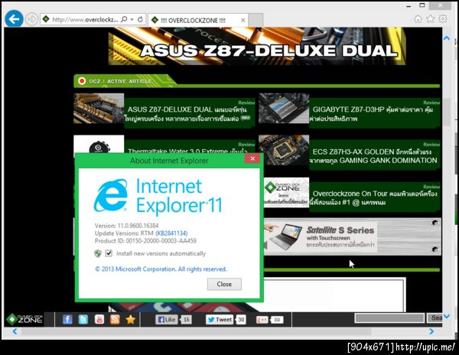459x355 pixels.
Task: Open a new blank tab
Action: [256, 20]
